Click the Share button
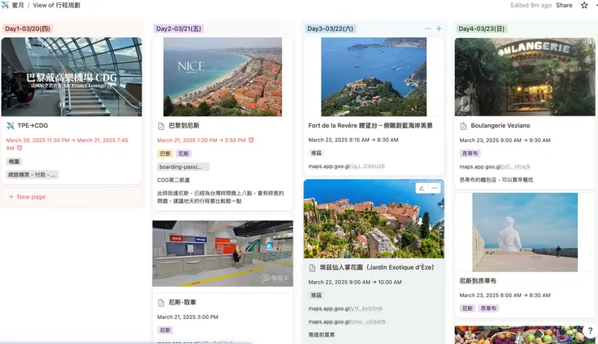The height and width of the screenshot is (344, 598). [564, 6]
